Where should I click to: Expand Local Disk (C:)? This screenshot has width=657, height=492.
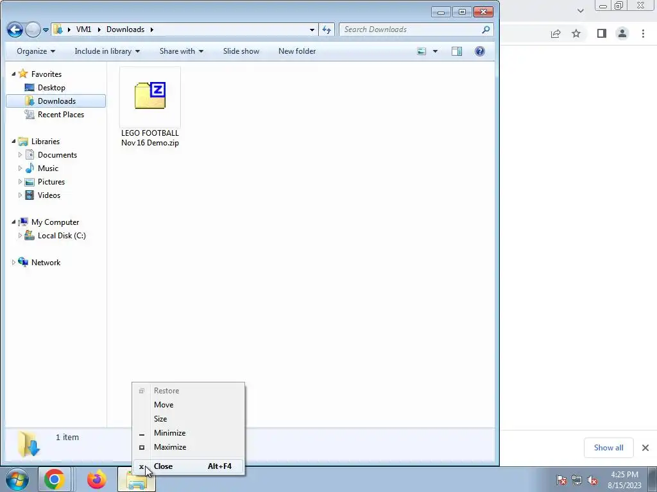[x=20, y=236]
